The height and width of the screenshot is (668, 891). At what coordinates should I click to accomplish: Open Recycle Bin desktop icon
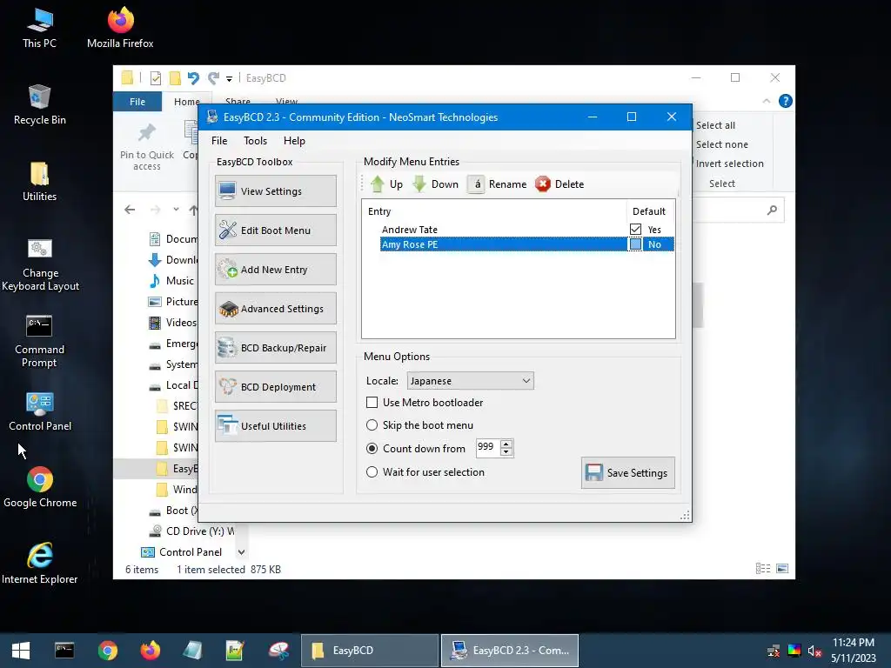(40, 105)
